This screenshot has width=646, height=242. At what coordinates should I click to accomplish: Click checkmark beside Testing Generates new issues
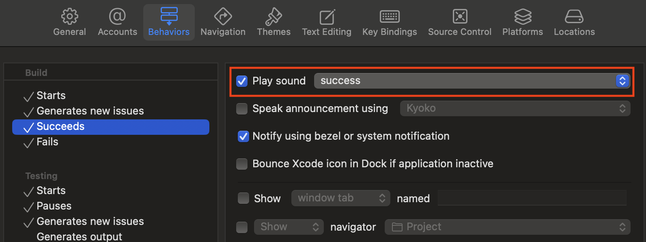click(x=28, y=222)
